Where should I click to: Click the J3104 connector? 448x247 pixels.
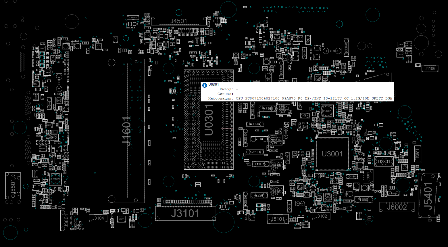(98, 218)
